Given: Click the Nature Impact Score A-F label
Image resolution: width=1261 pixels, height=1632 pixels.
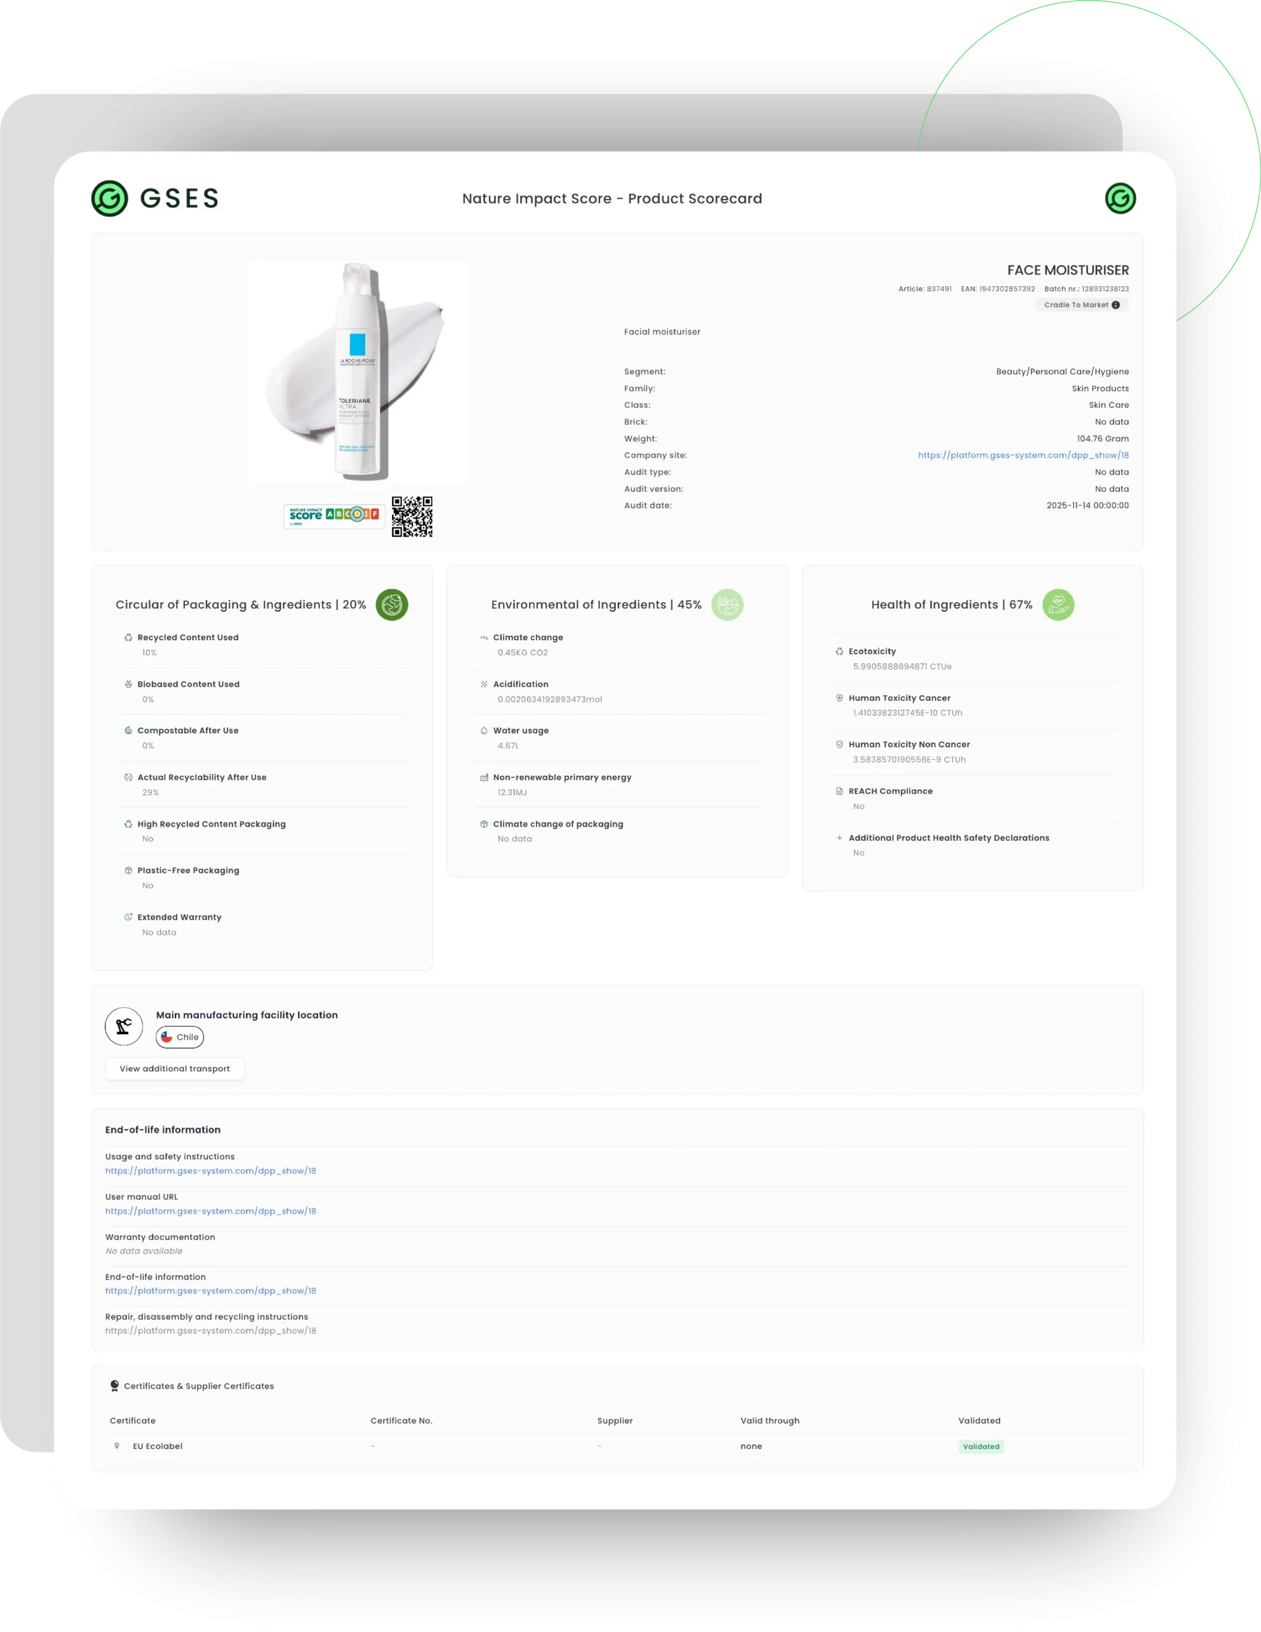Looking at the screenshot, I should [x=334, y=516].
